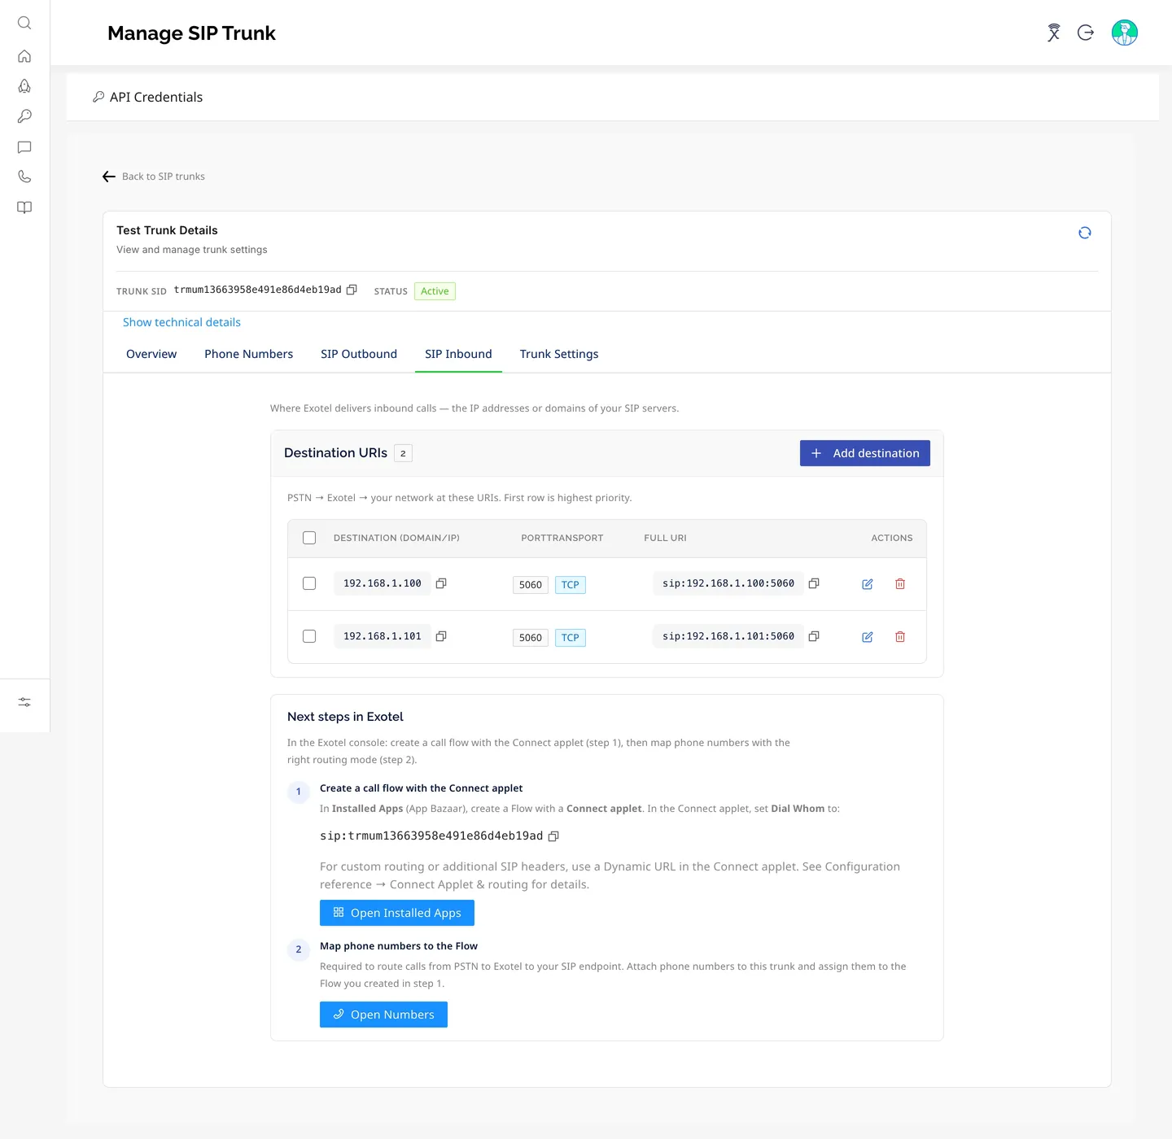Select the SIP Inbound tab
The width and height of the screenshot is (1172, 1139).
[x=458, y=354]
